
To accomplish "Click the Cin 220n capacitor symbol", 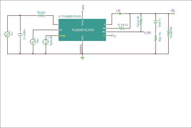I will tap(20, 35).
